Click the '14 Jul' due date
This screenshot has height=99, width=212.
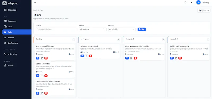71,72
